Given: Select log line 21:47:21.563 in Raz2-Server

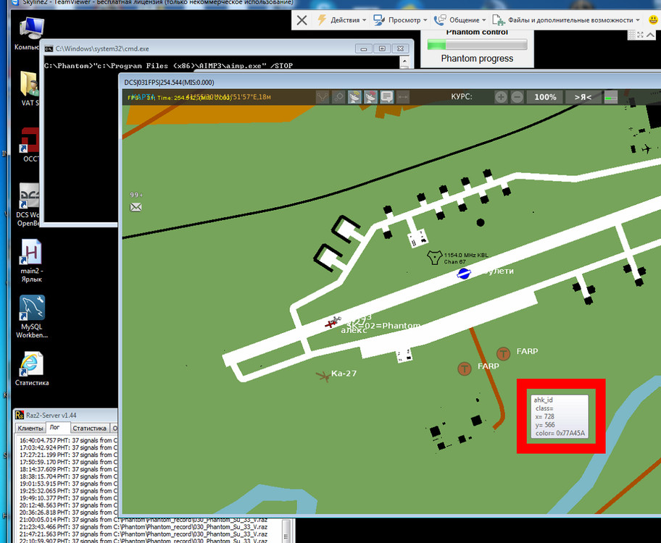Looking at the screenshot, I should [x=144, y=534].
